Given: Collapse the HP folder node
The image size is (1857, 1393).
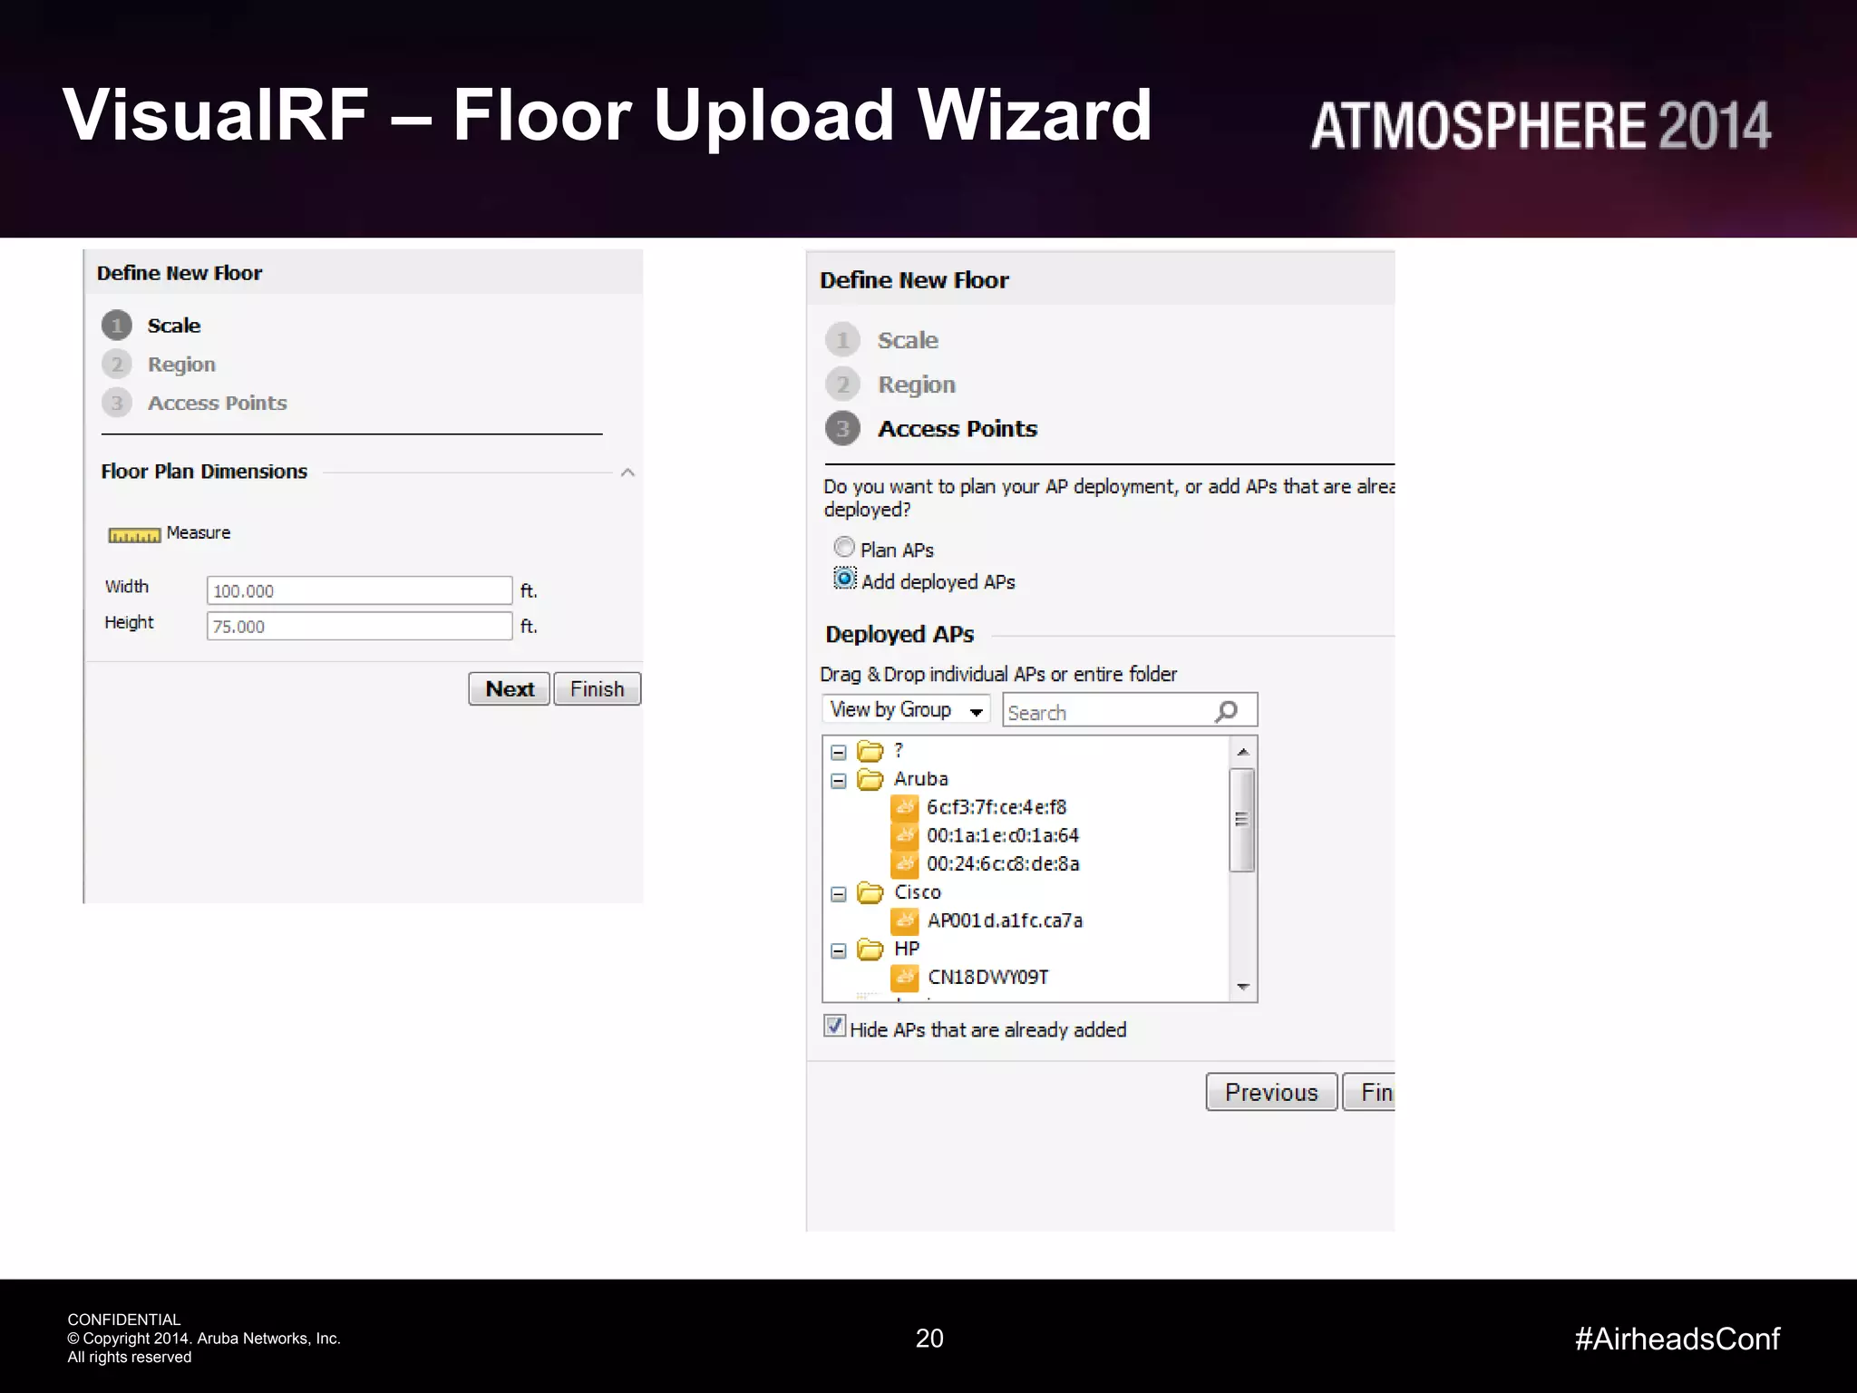Looking at the screenshot, I should tap(839, 950).
